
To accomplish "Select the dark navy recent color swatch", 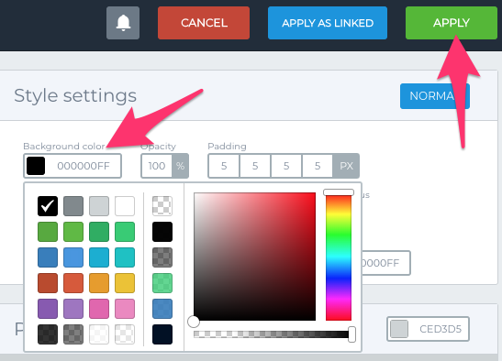I will 162,334.
